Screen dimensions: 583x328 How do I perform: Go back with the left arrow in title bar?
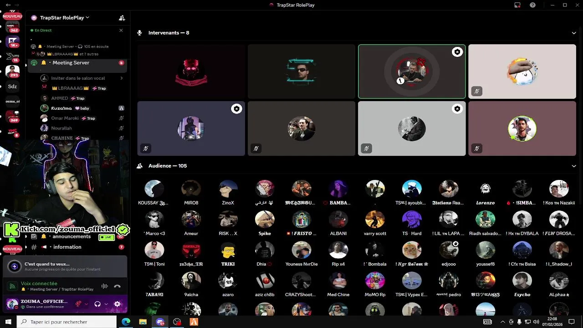point(8,5)
